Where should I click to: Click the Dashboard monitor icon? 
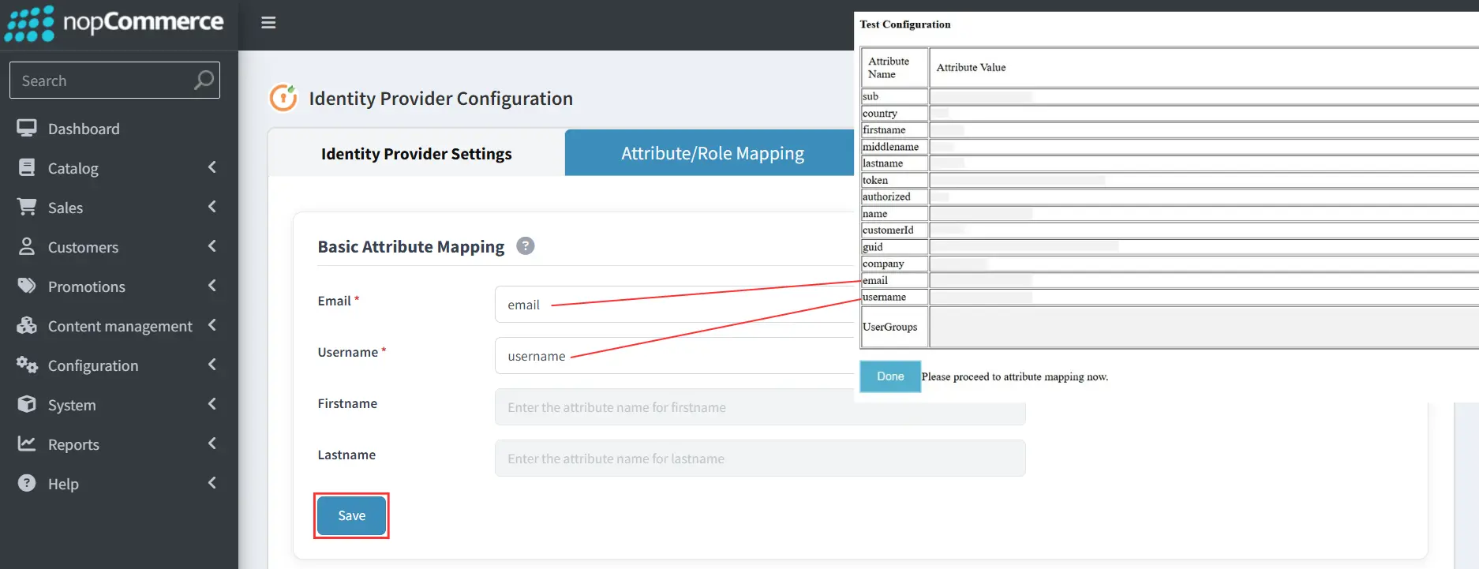27,128
